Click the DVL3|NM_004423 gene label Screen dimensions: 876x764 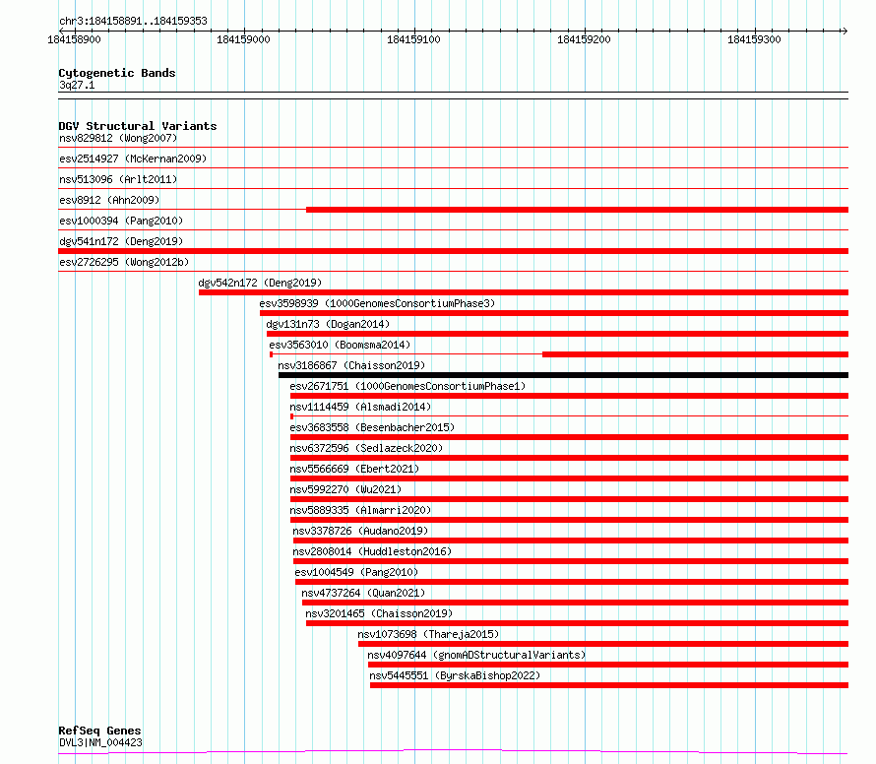click(100, 742)
